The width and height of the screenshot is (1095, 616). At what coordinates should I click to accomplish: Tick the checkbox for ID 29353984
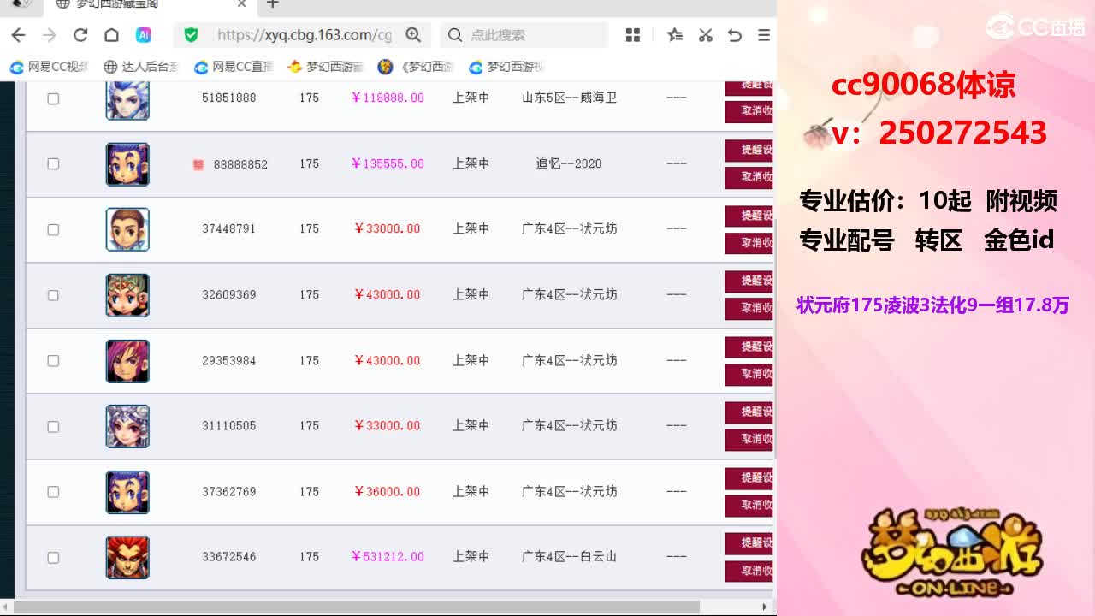pyautogui.click(x=53, y=360)
